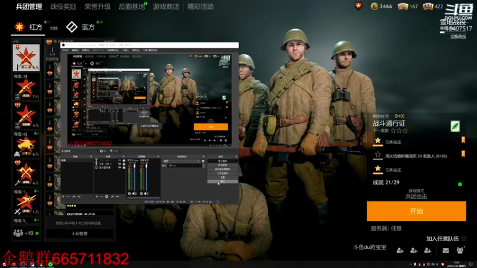Image resolution: width=477 pixels, height=268 pixels.
Task: Open the 荣誉升级 tab
Action: [98, 7]
